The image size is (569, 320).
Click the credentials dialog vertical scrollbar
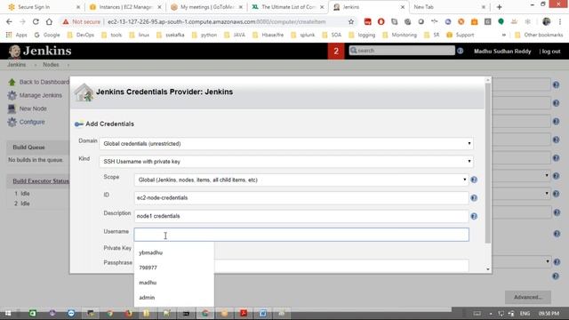point(488,164)
